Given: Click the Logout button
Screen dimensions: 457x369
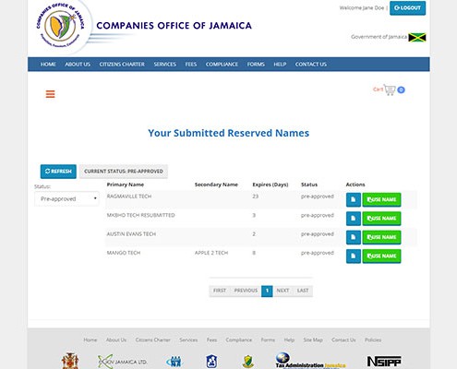Looking at the screenshot, I should (x=407, y=8).
